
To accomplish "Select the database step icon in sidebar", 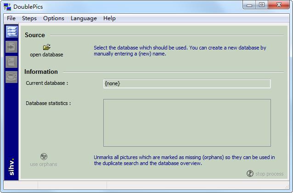I will pos(11,32).
